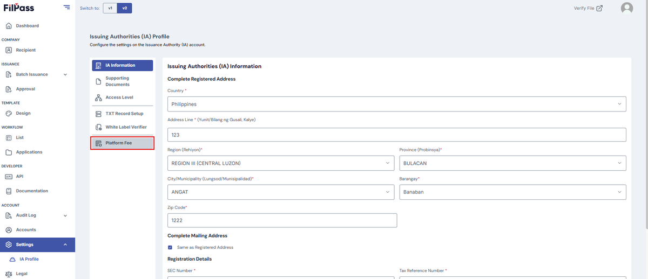This screenshot has width=648, height=279.
Task: Open the Access Level tab
Action: tap(123, 97)
